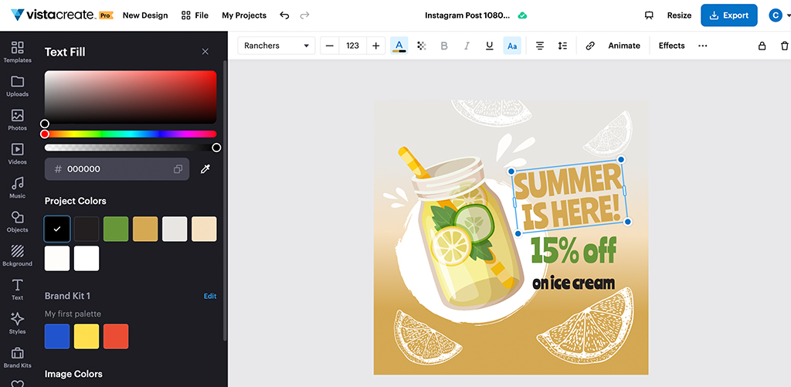The height and width of the screenshot is (387, 791).
Task: Click the undo arrow icon
Action: click(x=284, y=15)
